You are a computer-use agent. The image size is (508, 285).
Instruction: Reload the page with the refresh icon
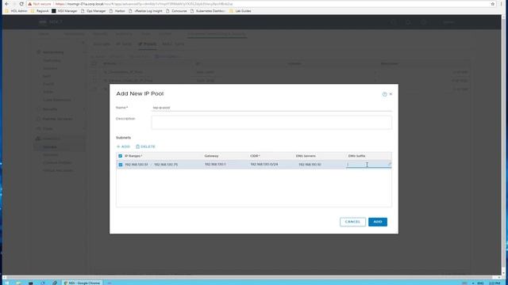(21, 4)
